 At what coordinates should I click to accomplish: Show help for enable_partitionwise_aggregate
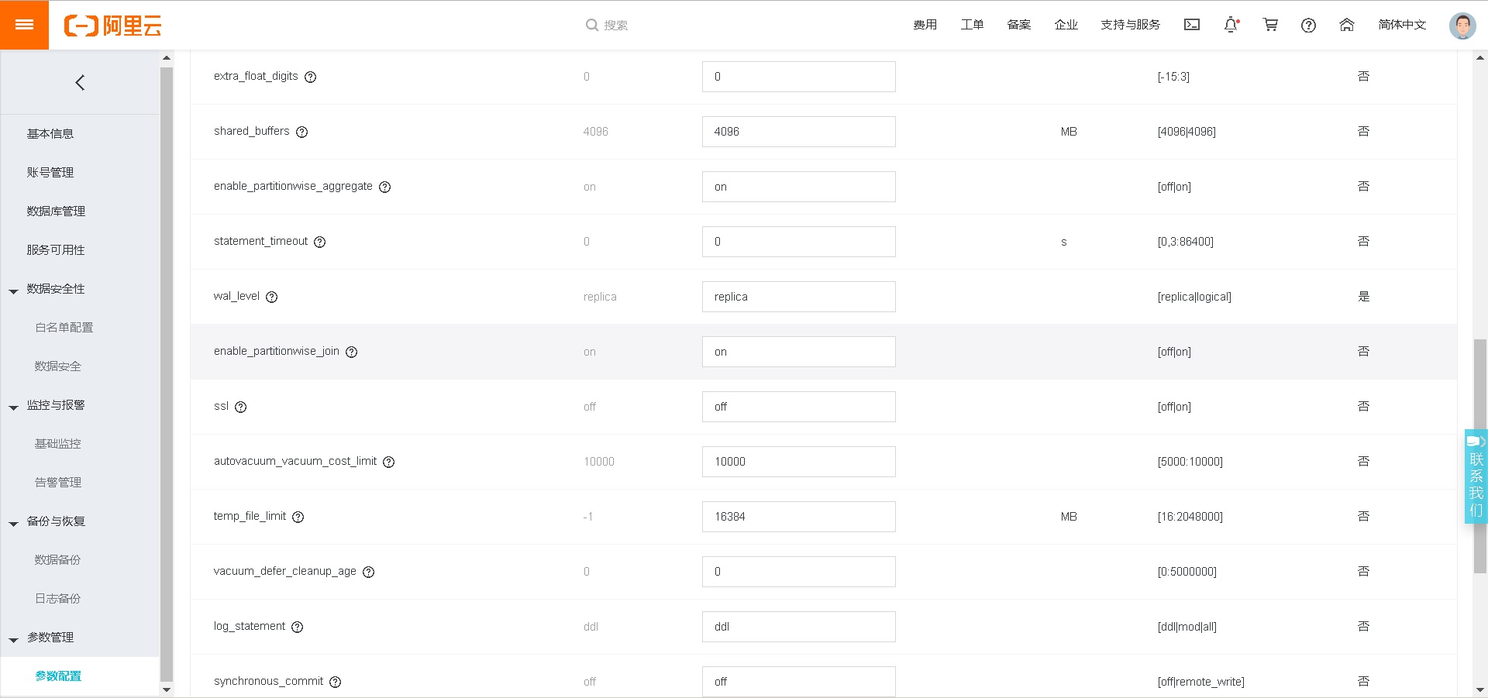pos(385,187)
